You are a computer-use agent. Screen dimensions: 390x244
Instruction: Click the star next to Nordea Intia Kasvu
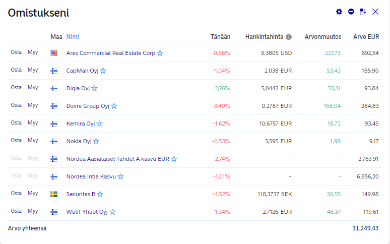pos(120,177)
